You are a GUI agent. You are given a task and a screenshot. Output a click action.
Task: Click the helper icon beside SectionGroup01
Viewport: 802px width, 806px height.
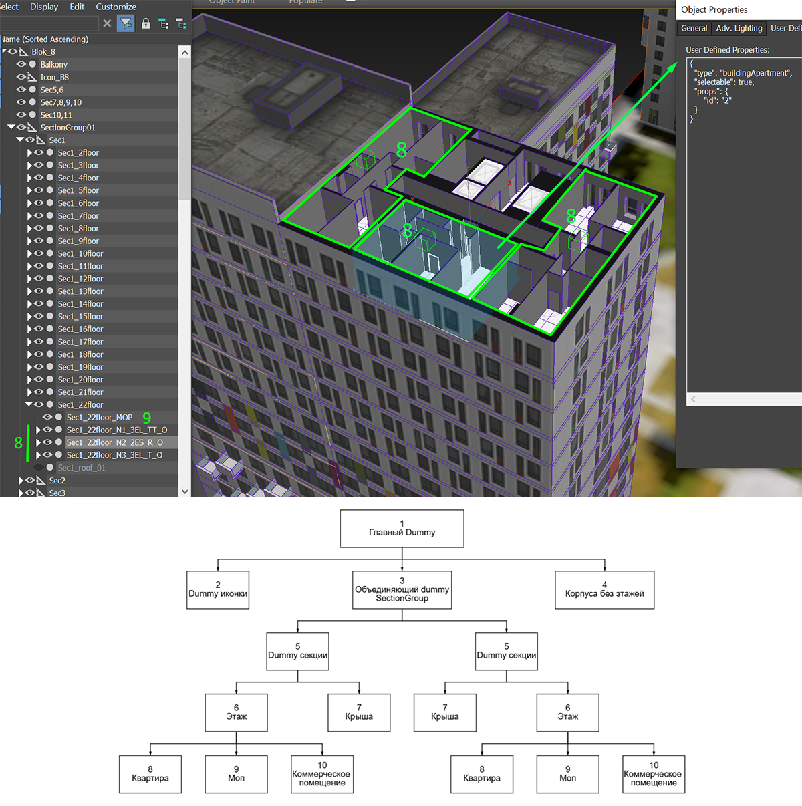(32, 128)
